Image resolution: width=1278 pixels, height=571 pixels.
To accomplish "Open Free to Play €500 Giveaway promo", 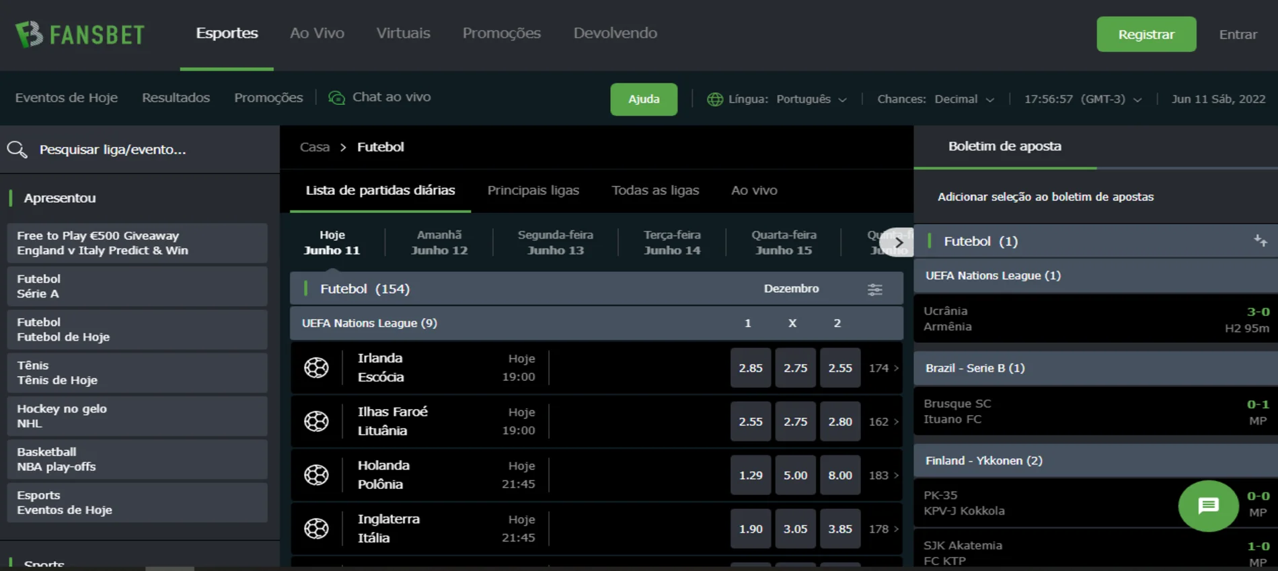I will 137,243.
